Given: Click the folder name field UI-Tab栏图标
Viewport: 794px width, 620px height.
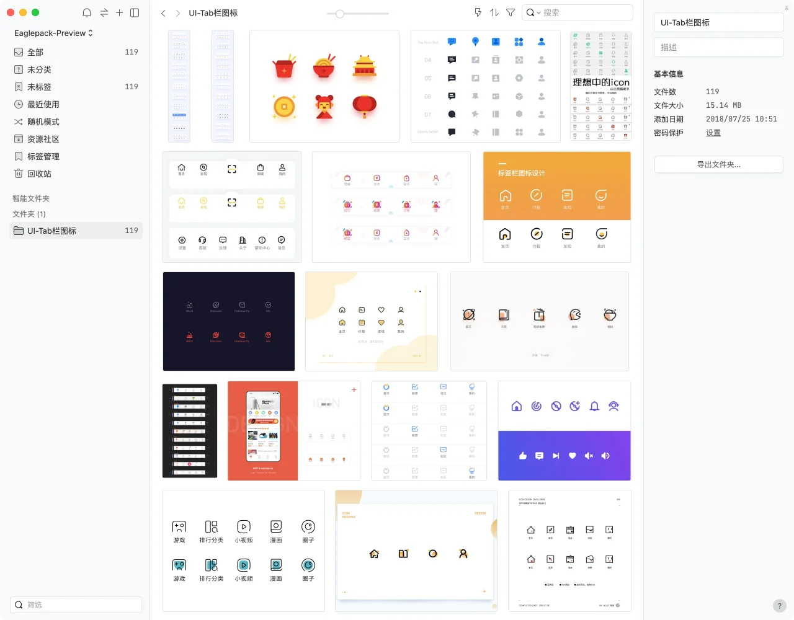Looking at the screenshot, I should point(718,22).
